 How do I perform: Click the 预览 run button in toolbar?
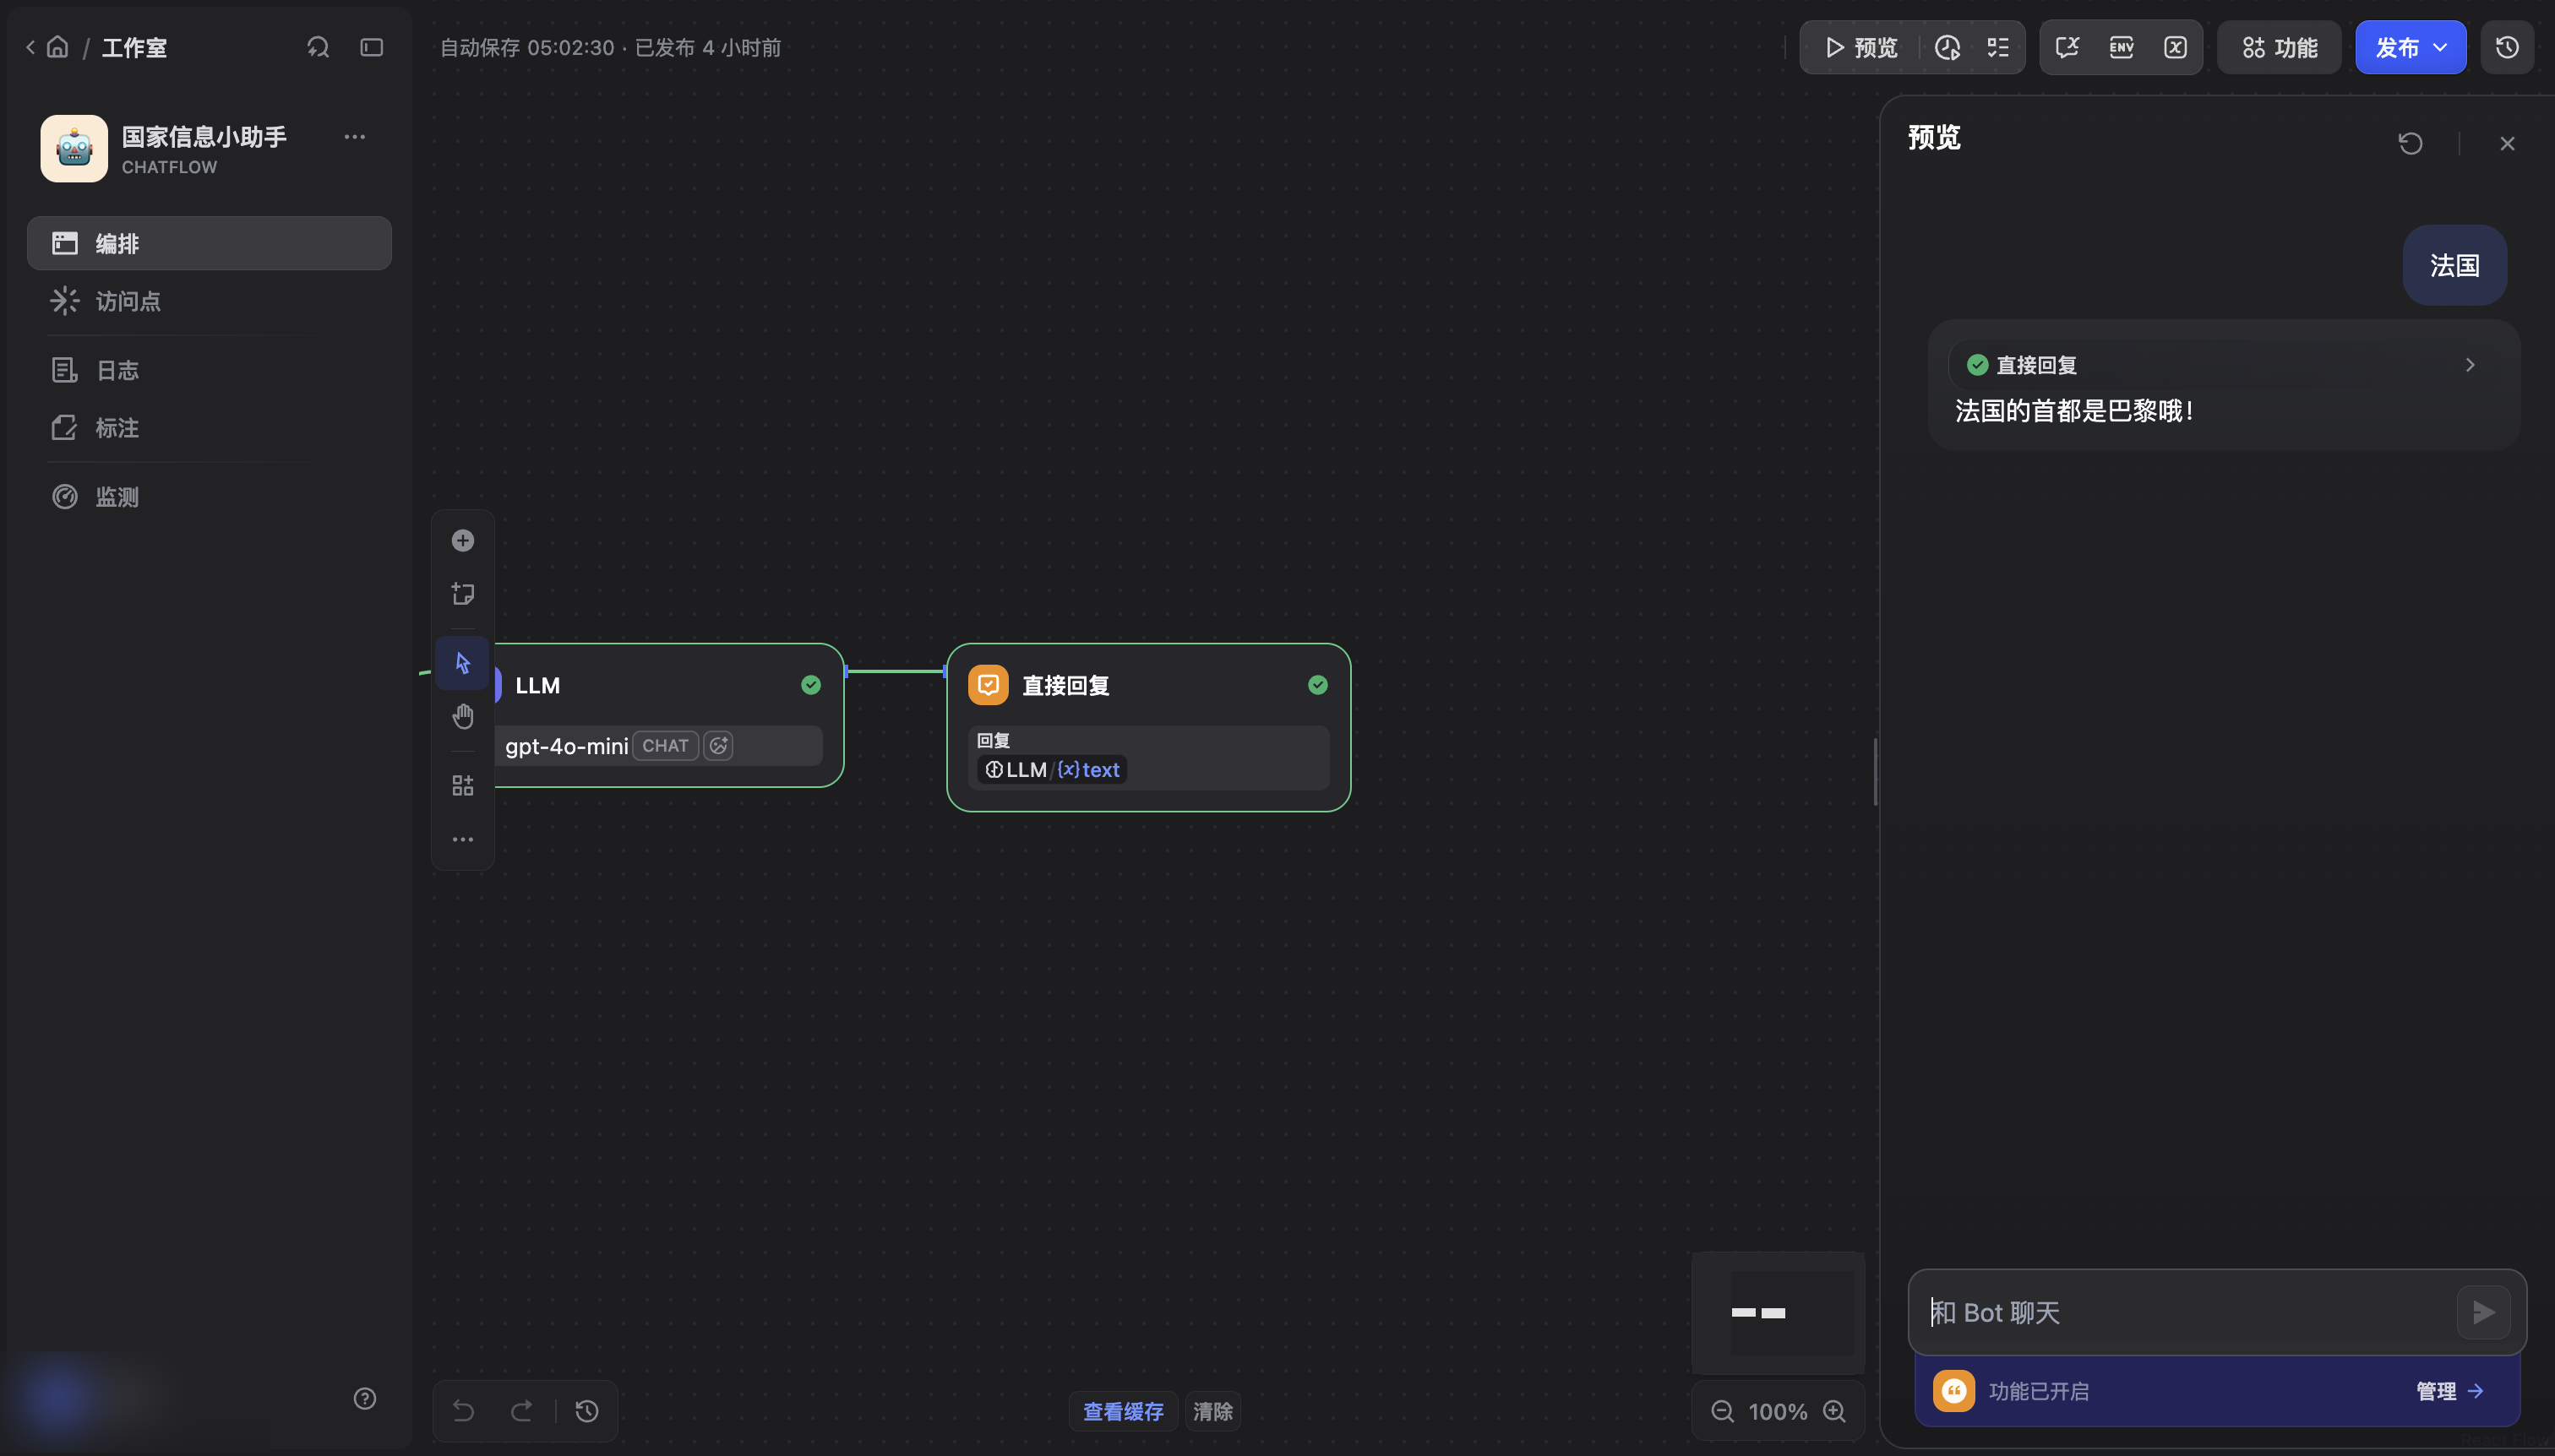[x=1860, y=47]
